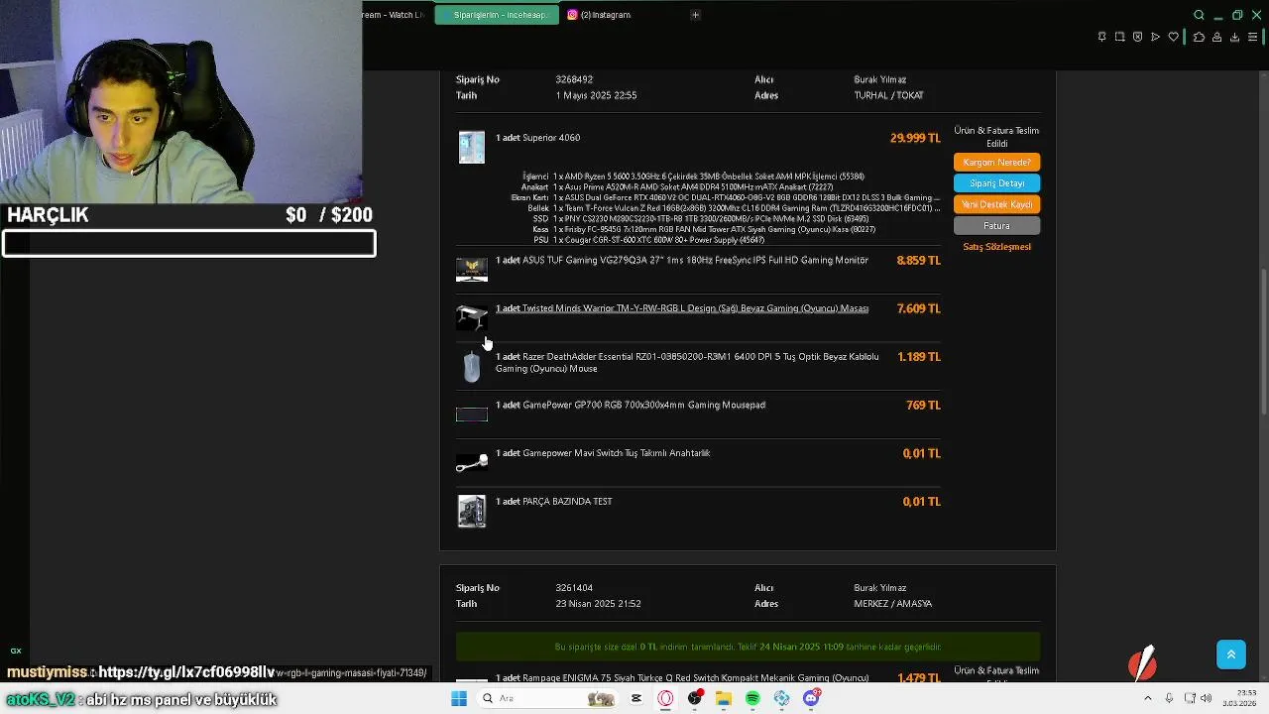Click the ASUS TUF monitor thumbnail

coord(472,269)
